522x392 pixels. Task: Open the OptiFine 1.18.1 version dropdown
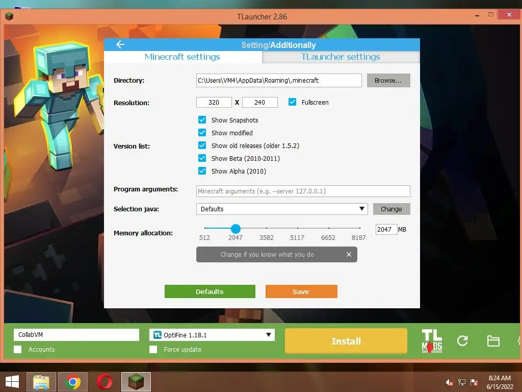click(x=212, y=335)
